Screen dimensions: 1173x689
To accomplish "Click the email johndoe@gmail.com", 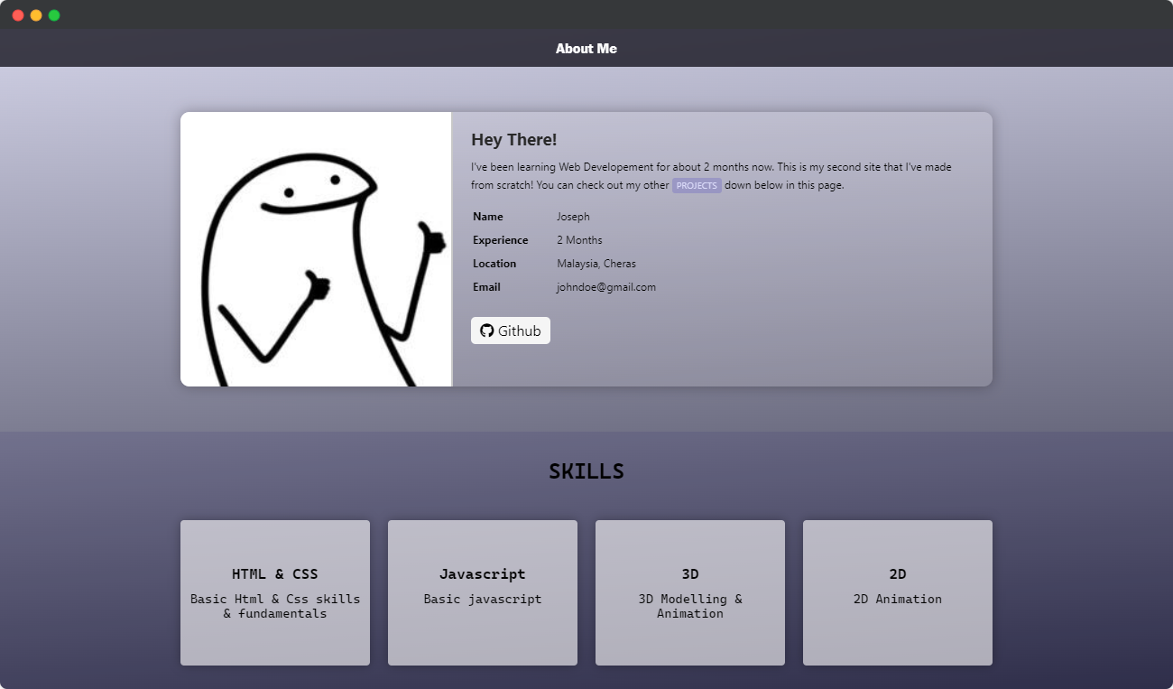I will 606,287.
